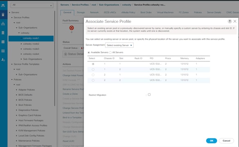Switch to the Boot Order tab
Screen dimensions: 239x147
[x=146, y=13]
